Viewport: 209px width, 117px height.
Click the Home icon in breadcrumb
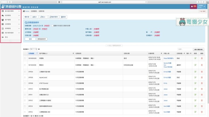click(24, 11)
